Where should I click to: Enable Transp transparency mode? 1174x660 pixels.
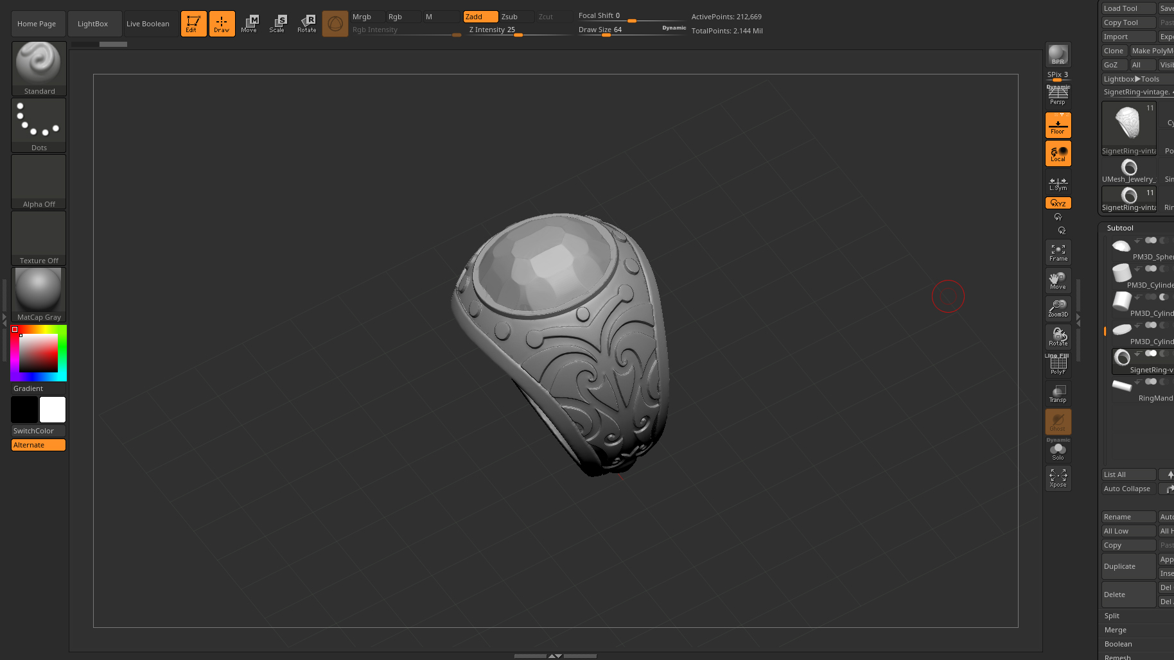1058,394
